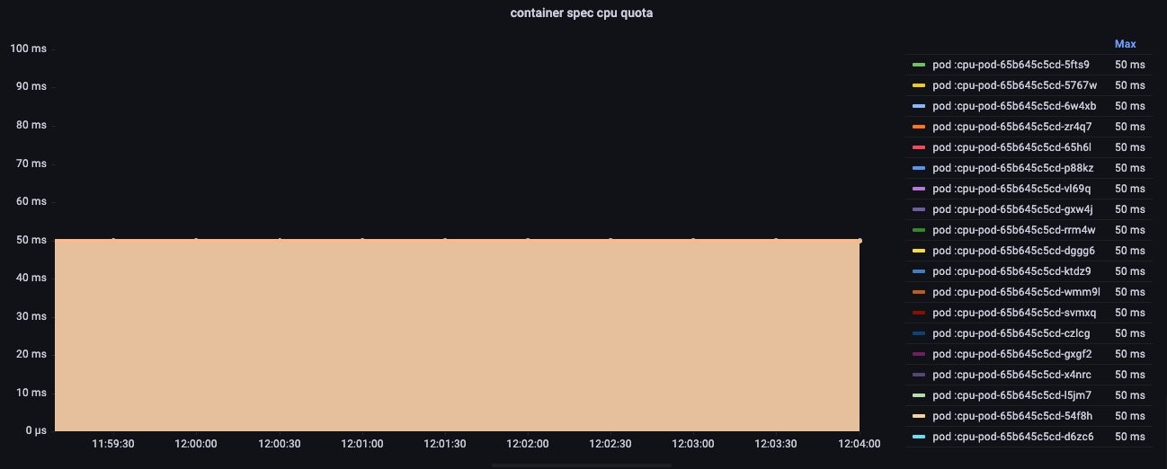Click the blue color swatch for pod p88kz
The width and height of the screenshot is (1167, 469).
coord(919,168)
